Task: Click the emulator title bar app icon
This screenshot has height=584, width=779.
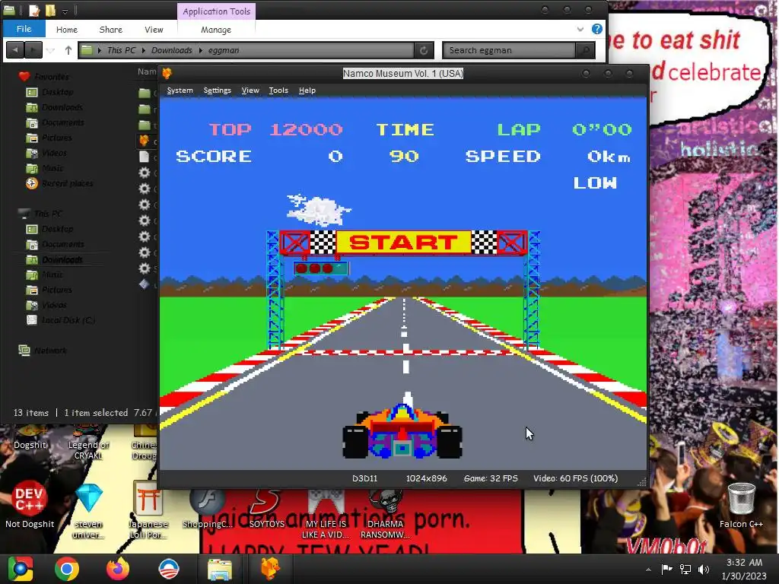Action: click(x=167, y=74)
